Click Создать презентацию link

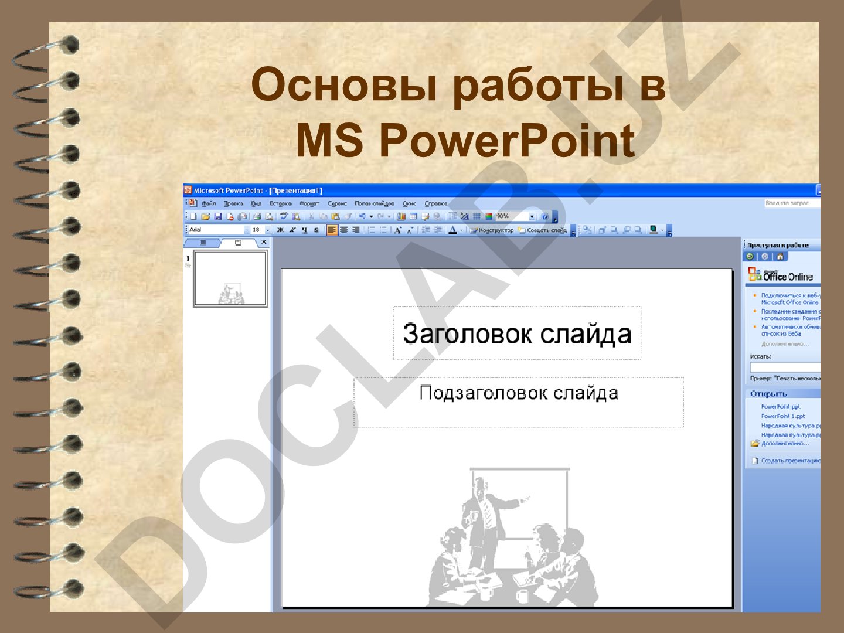pos(791,461)
